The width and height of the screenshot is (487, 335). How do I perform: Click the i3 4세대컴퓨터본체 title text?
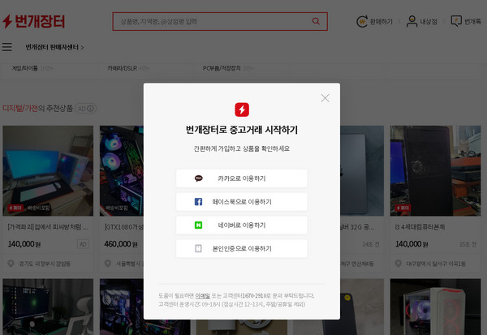(420, 227)
